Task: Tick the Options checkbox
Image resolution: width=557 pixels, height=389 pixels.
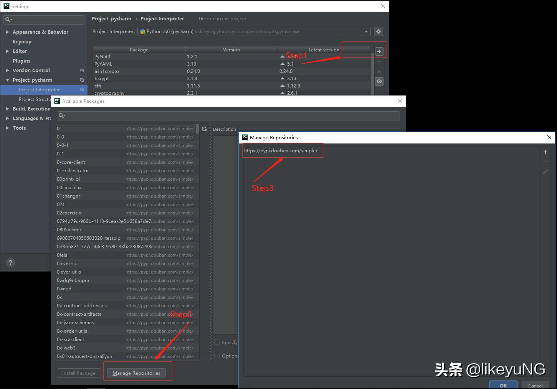Action: 217,356
